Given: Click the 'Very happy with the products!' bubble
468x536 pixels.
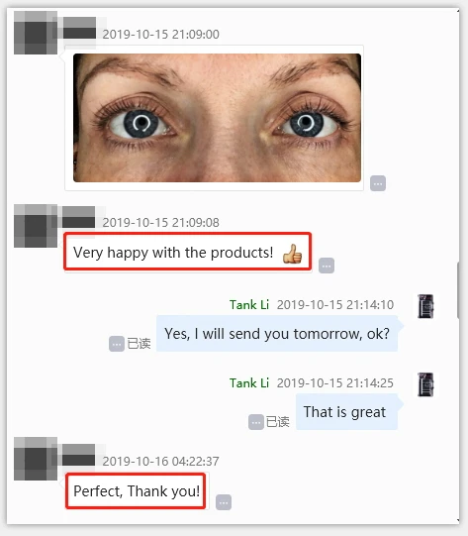Looking at the screenshot, I should coord(188,252).
